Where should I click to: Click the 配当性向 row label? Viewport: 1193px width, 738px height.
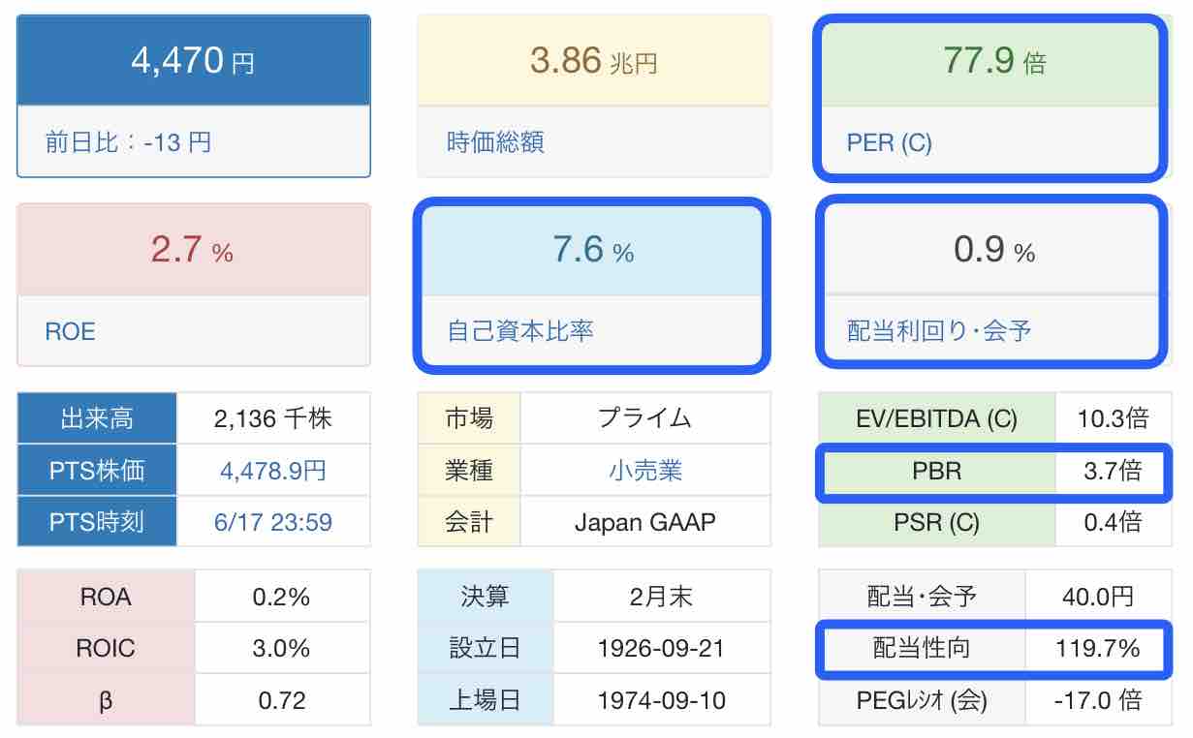(922, 648)
